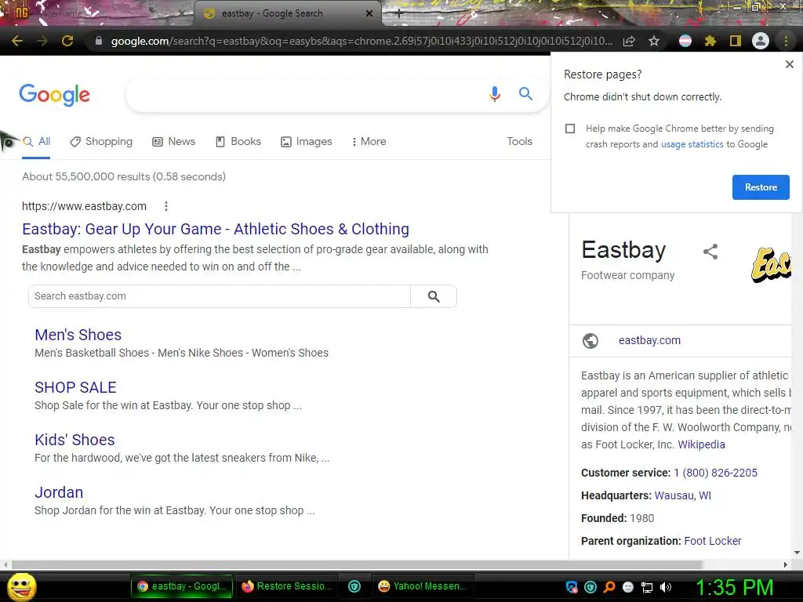The height and width of the screenshot is (602, 803).
Task: Open the smiley Start button
Action: (x=21, y=587)
